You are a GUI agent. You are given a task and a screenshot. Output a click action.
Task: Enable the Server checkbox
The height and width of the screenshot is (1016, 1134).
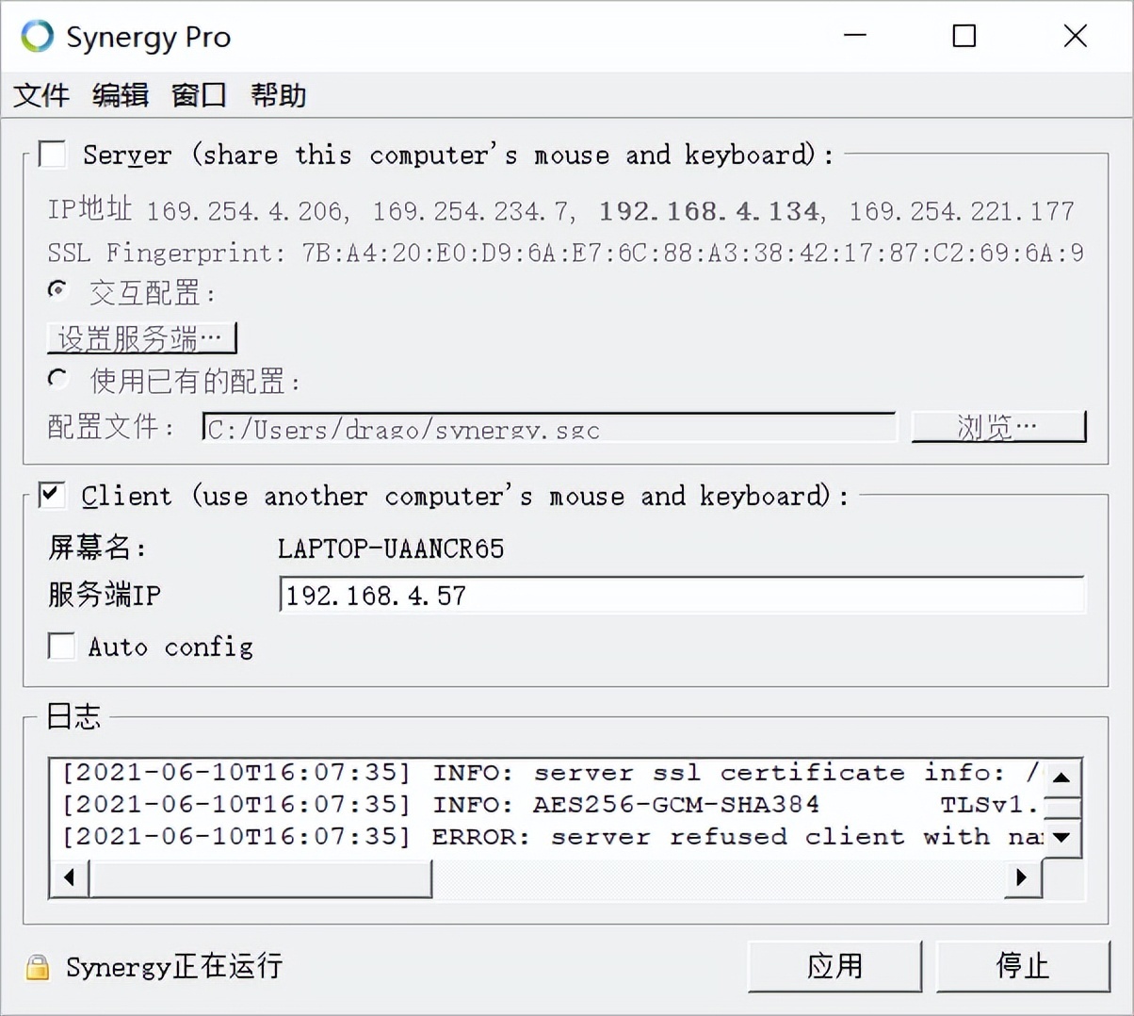53,154
